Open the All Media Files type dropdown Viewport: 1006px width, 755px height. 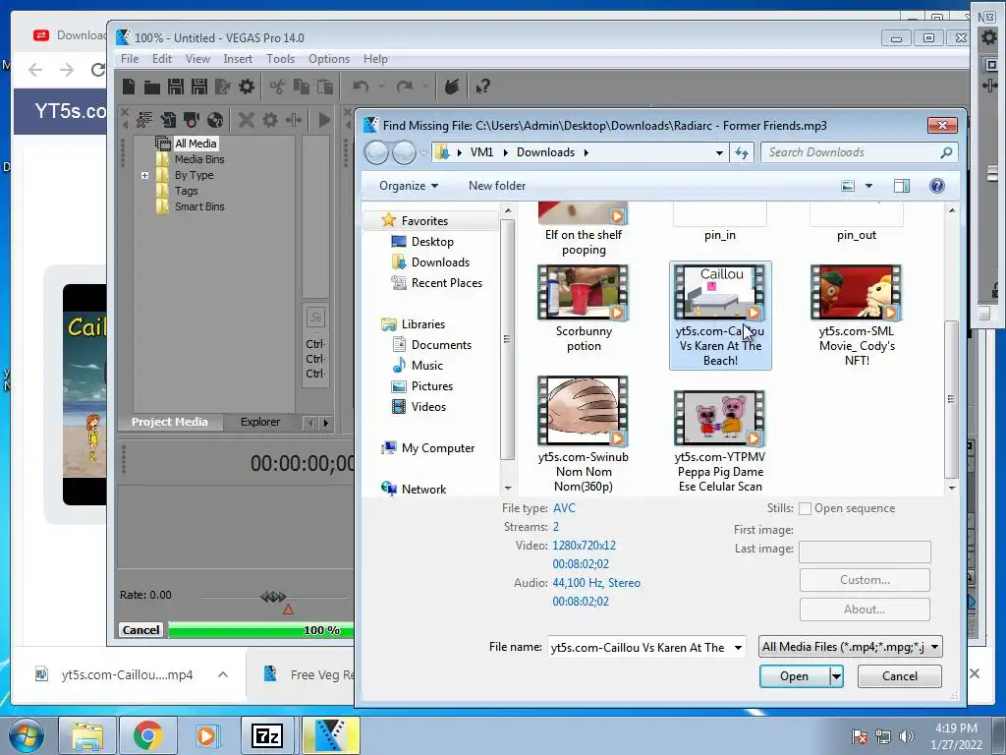point(935,647)
